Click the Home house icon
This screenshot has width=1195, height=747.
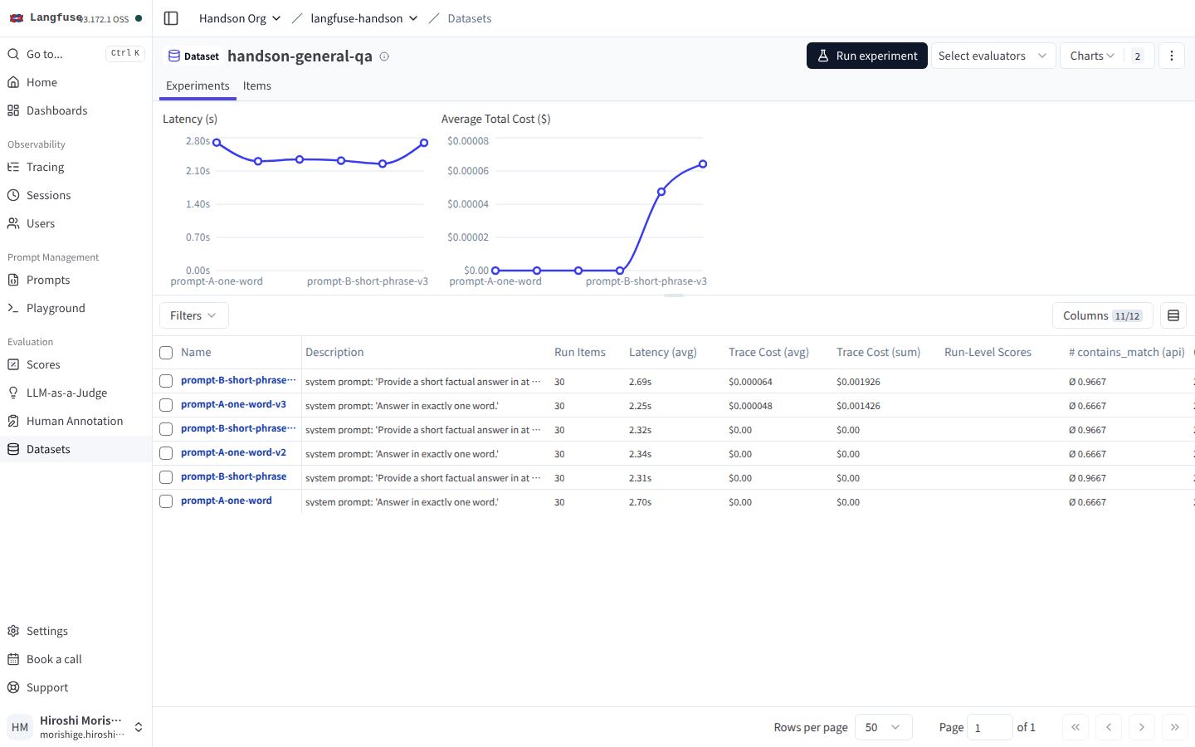pos(13,82)
